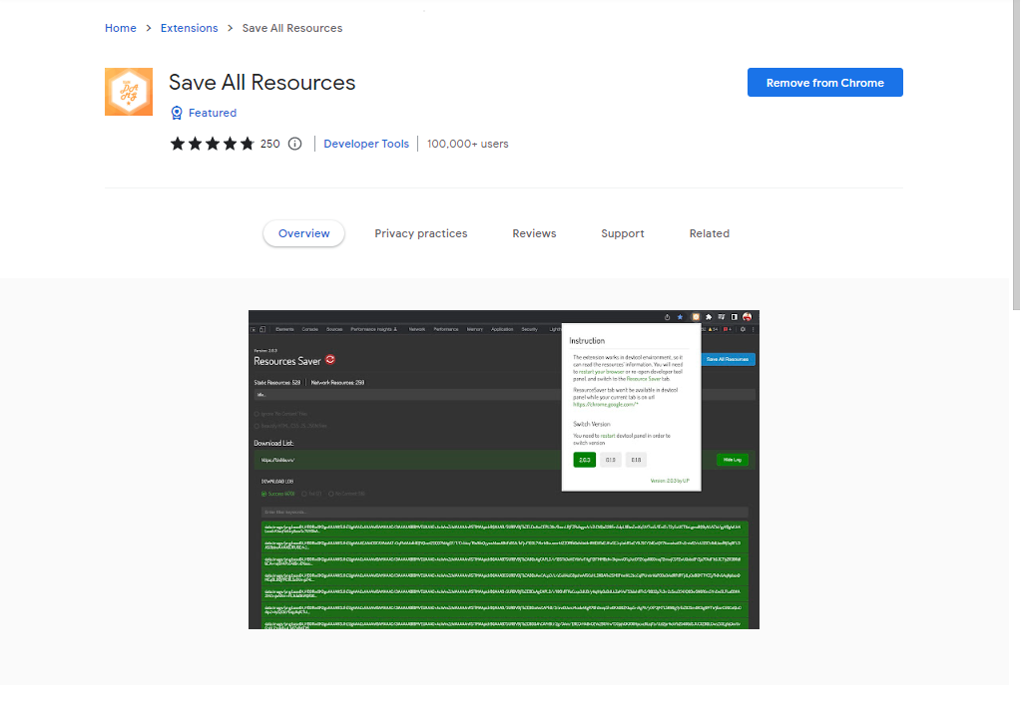
Task: Click the Save All Resources breadcrumb text
Action: (x=292, y=28)
